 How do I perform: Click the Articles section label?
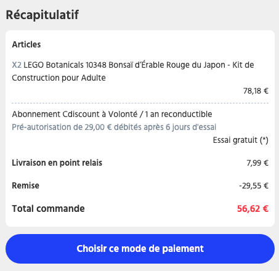[x=26, y=44]
